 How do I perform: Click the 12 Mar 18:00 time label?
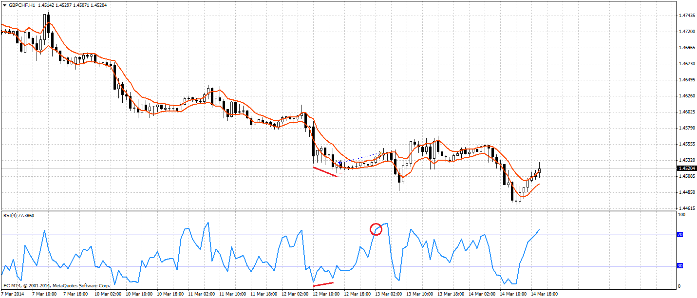pos(358,294)
